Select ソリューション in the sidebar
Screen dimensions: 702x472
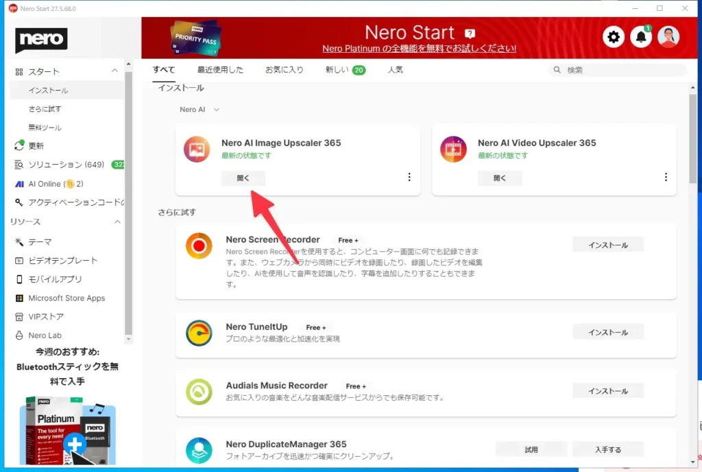(x=65, y=165)
